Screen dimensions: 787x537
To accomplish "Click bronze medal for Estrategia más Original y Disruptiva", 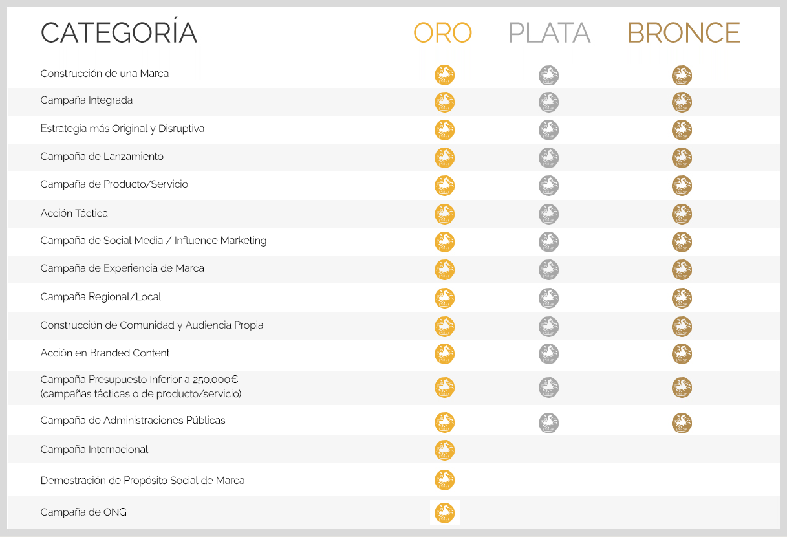I will (x=682, y=130).
